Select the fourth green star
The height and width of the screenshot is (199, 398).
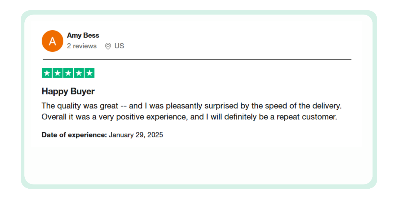click(79, 73)
